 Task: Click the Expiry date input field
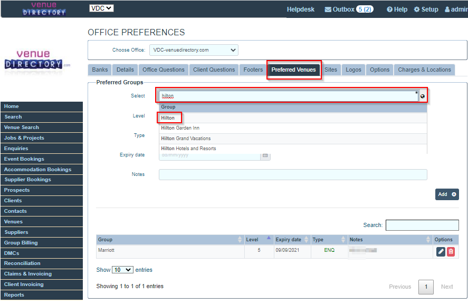coord(209,156)
